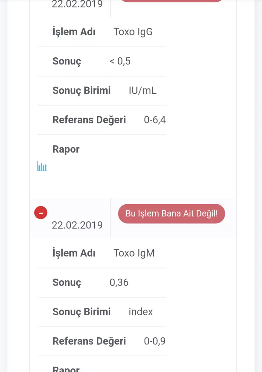
Task: Select the Toxo IgM operation name
Action: coord(134,253)
